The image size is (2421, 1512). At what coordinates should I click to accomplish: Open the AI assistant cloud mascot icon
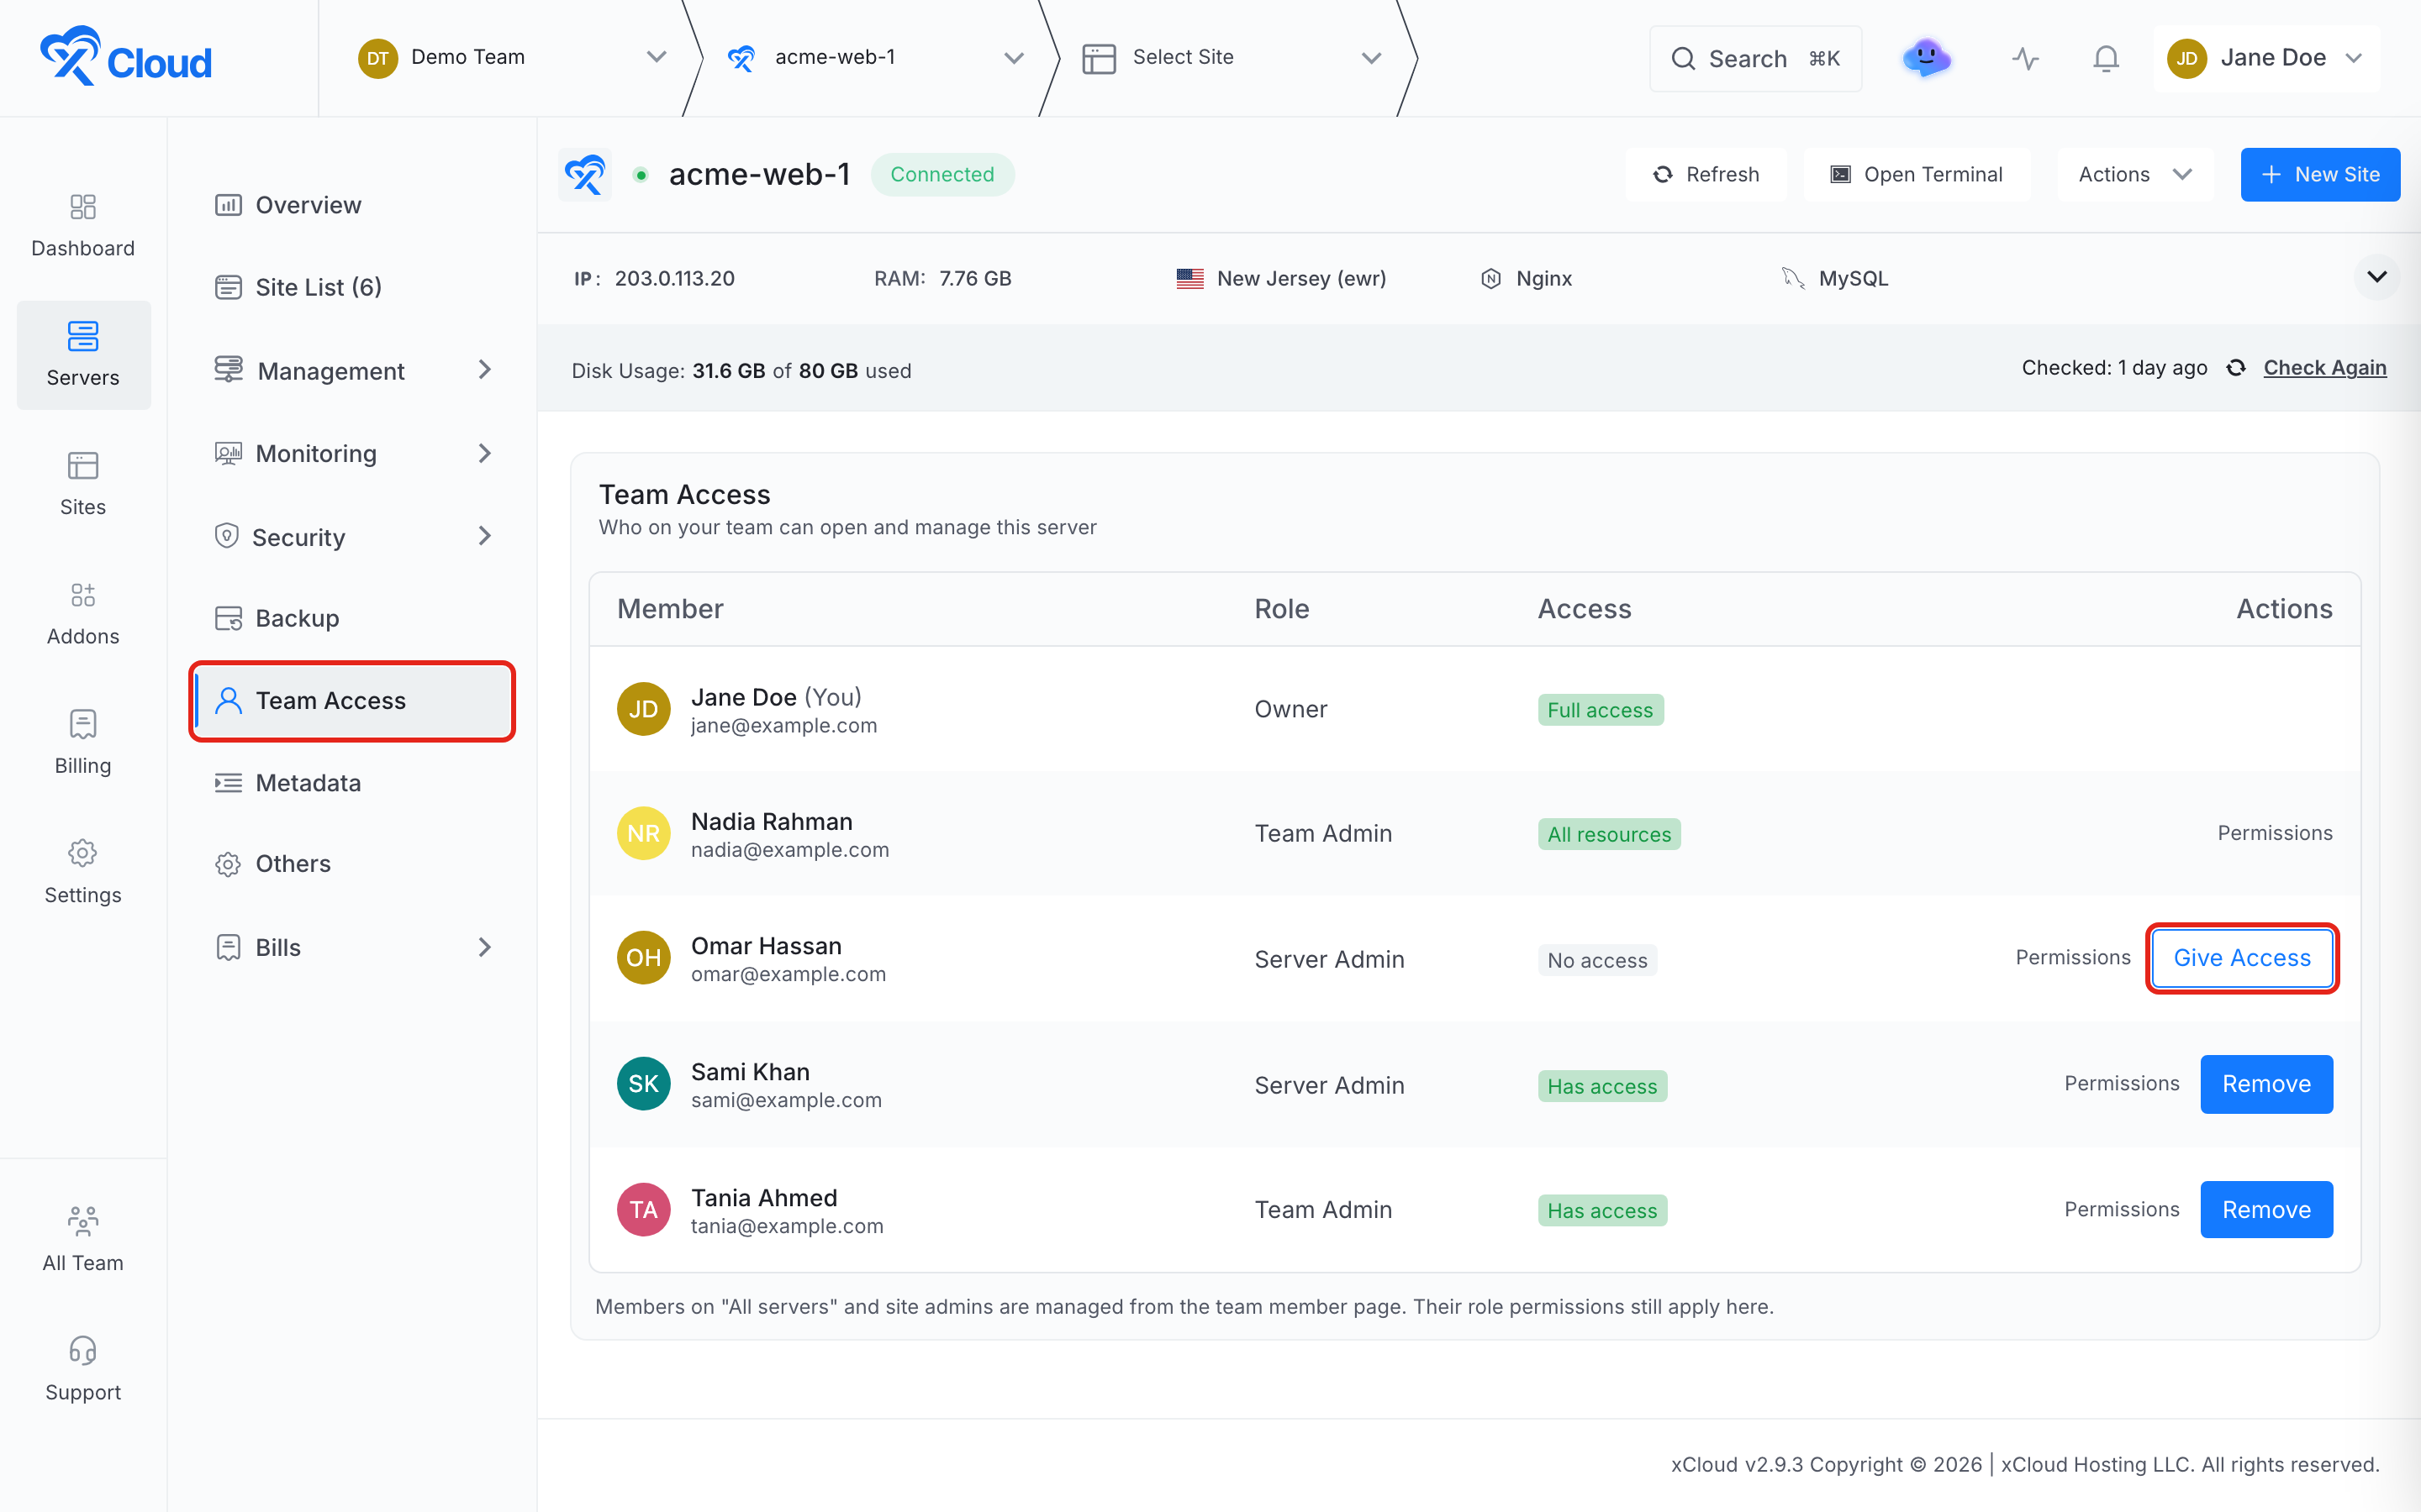click(x=1926, y=58)
